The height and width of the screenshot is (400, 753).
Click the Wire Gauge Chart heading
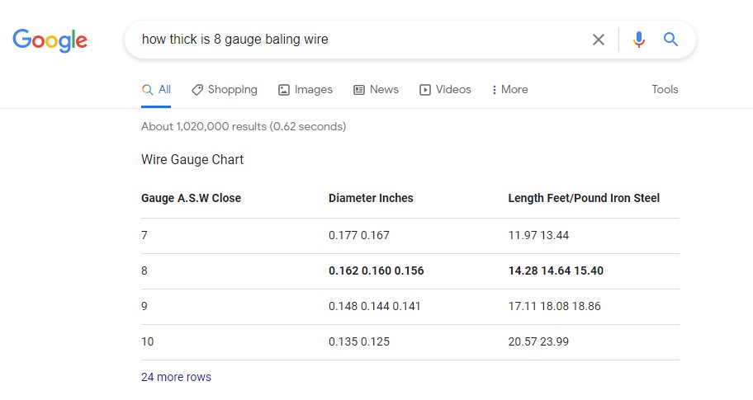point(192,160)
